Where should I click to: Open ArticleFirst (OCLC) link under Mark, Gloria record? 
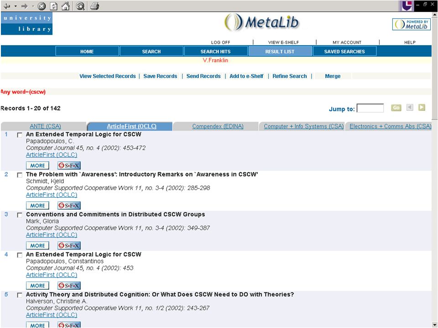[52, 235]
